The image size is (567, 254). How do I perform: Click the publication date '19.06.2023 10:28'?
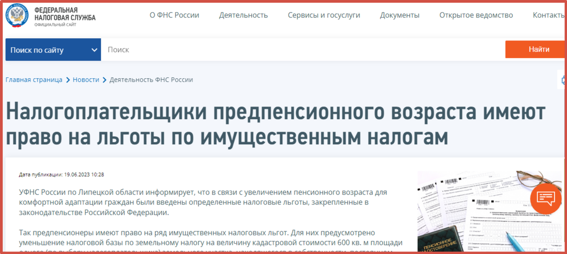click(x=83, y=174)
